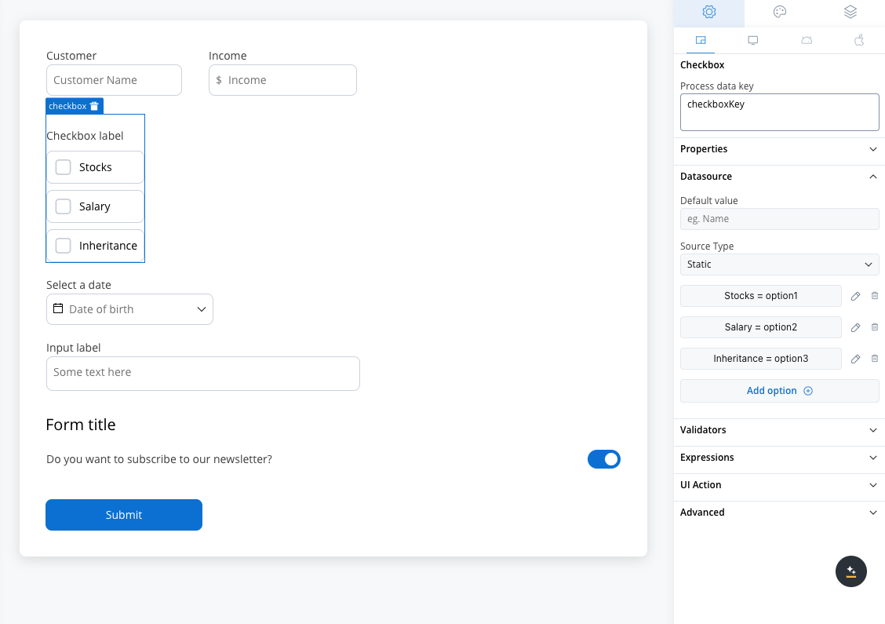The image size is (885, 624).
Task: Click the dollar sign in Income field
Action: point(219,80)
